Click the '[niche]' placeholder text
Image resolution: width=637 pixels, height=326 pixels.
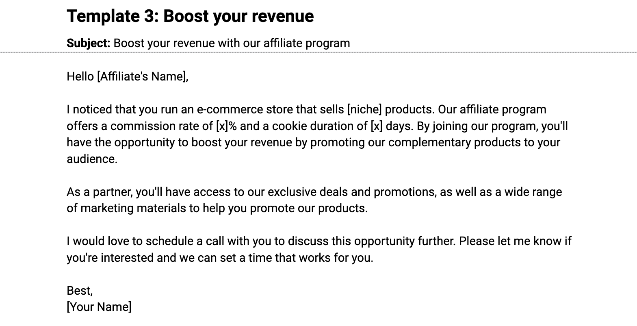364,110
